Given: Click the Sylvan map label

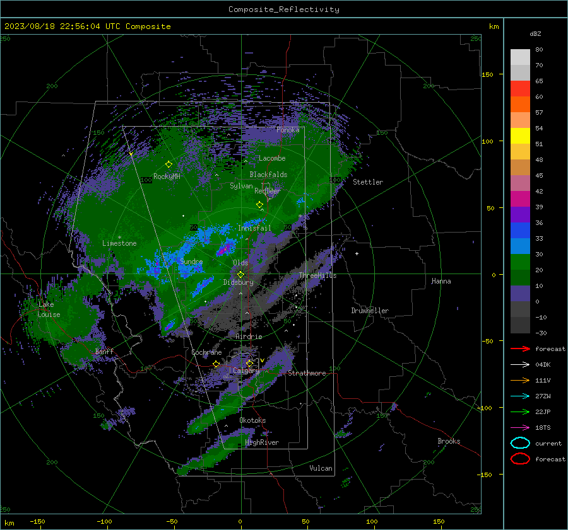Looking at the screenshot, I should [x=241, y=186].
